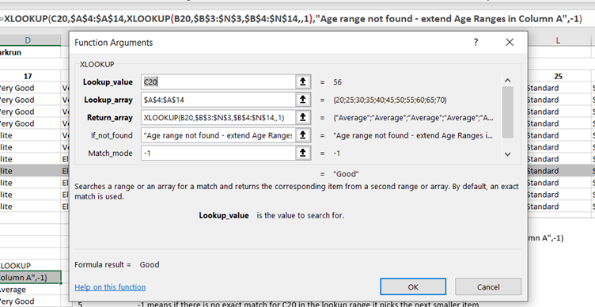
Task: Click the Return_array result starting {"Average"
Action: point(413,118)
